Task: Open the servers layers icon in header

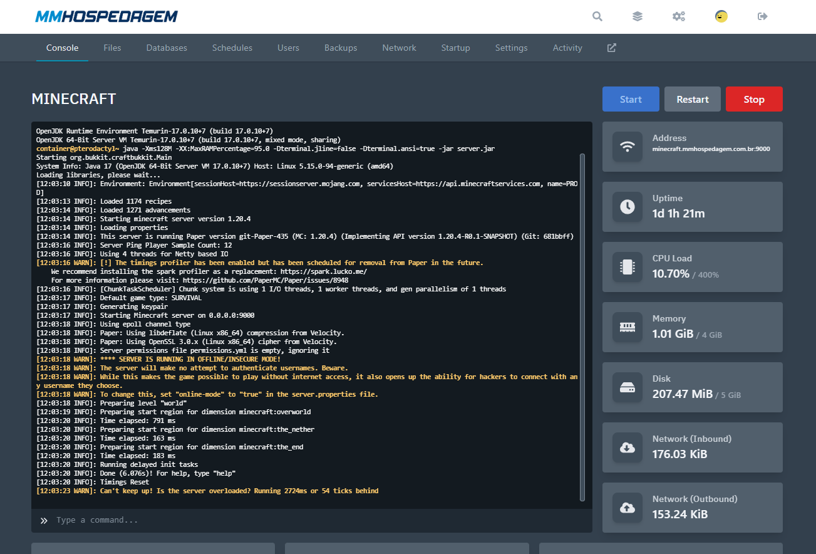Action: click(638, 16)
